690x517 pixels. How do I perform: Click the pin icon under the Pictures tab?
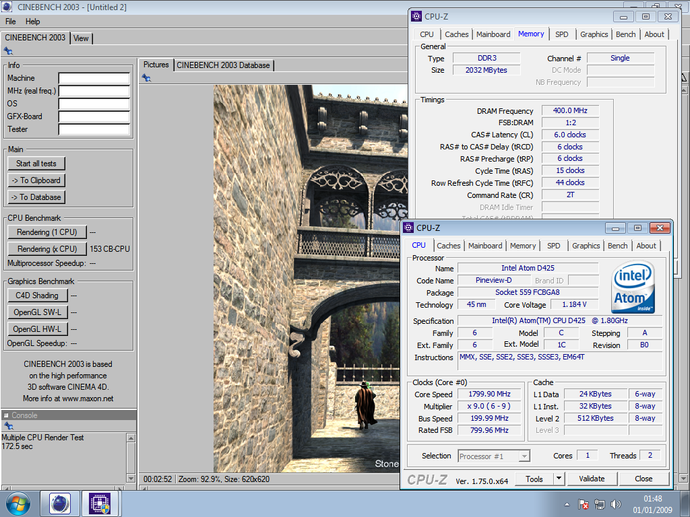pyautogui.click(x=146, y=78)
